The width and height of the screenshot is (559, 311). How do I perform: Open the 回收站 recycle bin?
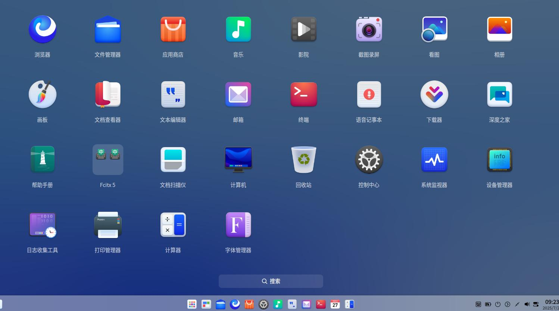point(304,159)
